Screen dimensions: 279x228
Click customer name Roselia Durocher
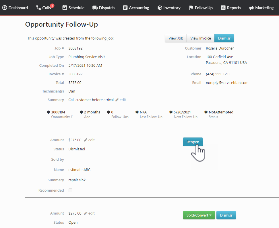[x=220, y=48]
